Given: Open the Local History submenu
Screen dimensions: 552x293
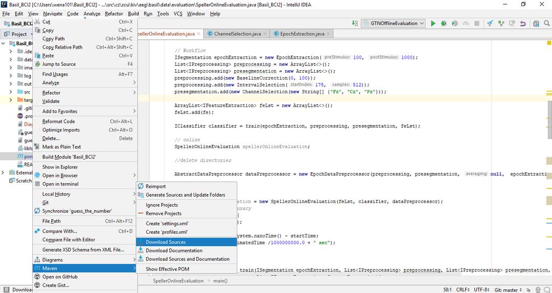Looking at the screenshot, I should coord(85,194).
